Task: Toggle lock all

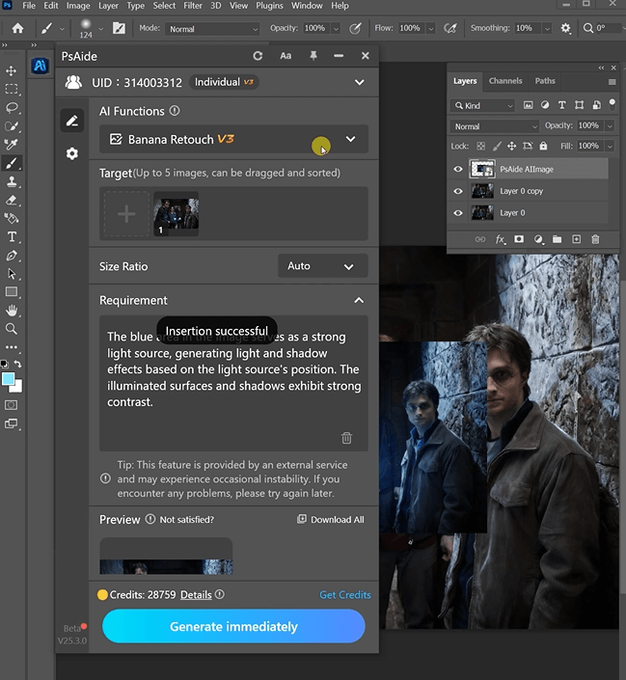Action: [543, 147]
